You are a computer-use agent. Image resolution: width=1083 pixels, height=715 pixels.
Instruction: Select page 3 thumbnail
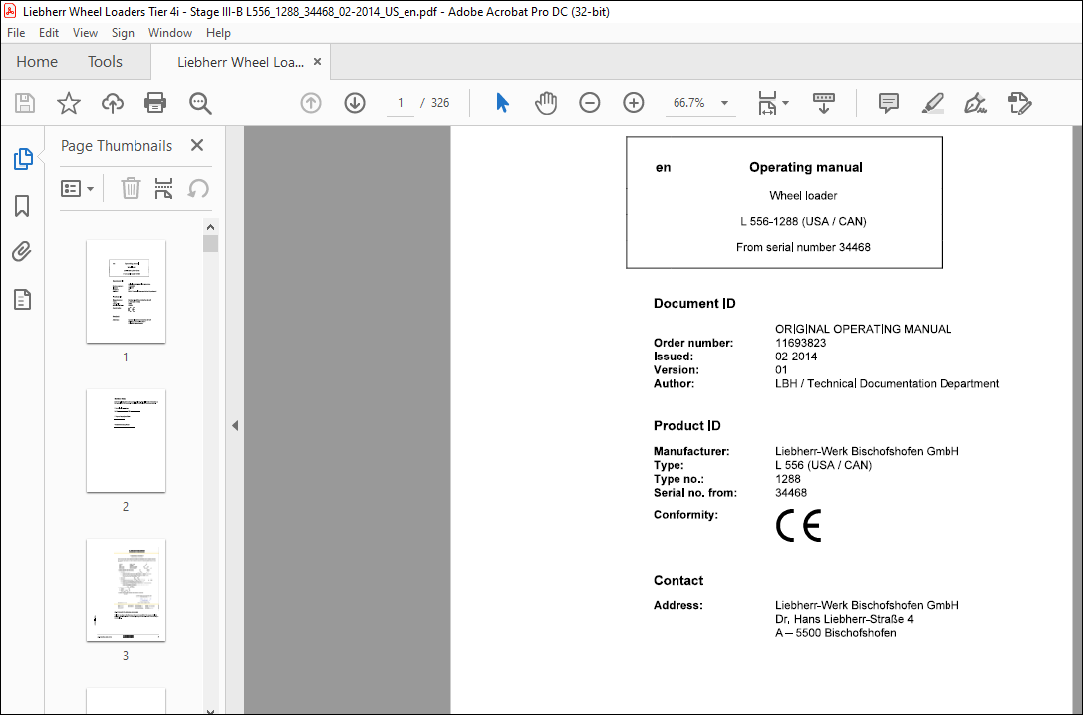[126, 591]
